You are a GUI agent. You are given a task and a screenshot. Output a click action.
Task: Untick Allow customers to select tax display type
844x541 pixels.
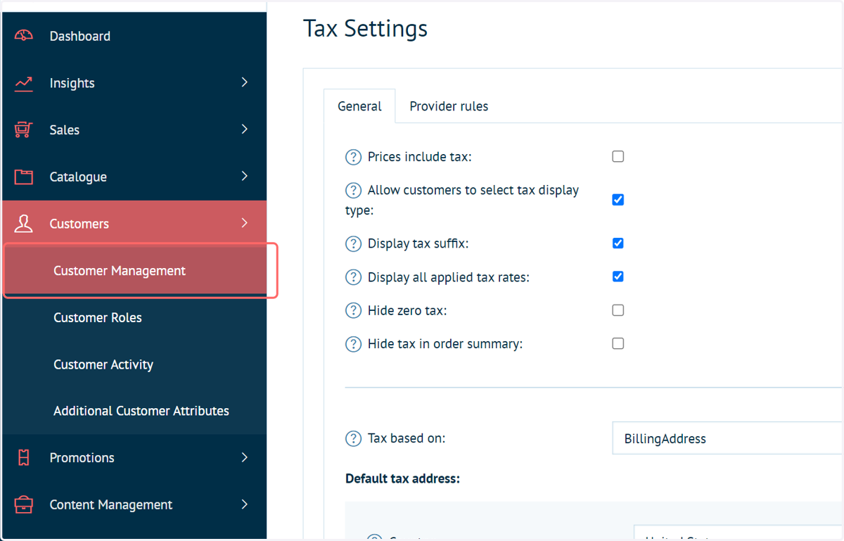(x=618, y=200)
